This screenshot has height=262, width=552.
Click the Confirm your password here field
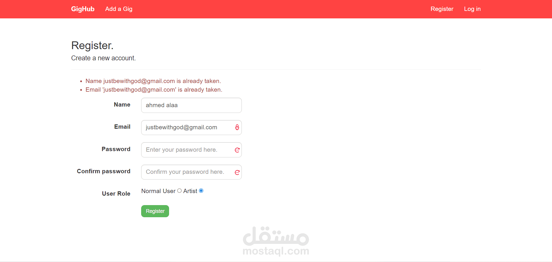pyautogui.click(x=191, y=172)
